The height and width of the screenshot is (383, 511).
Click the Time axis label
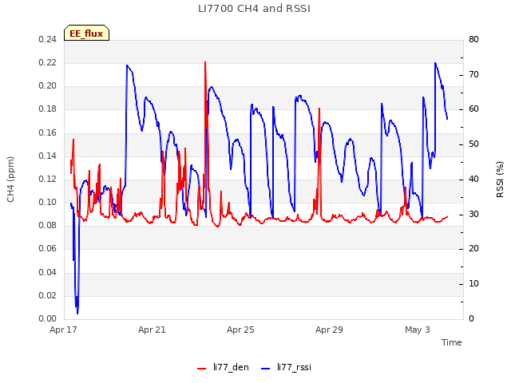tap(452, 342)
